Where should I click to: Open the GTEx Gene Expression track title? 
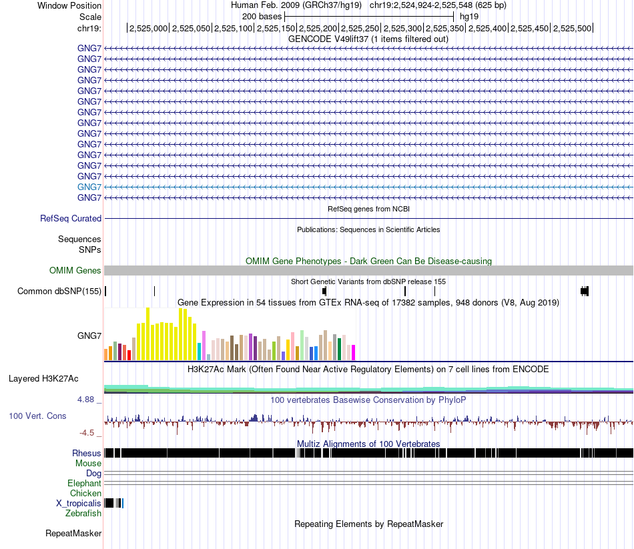coord(368,303)
